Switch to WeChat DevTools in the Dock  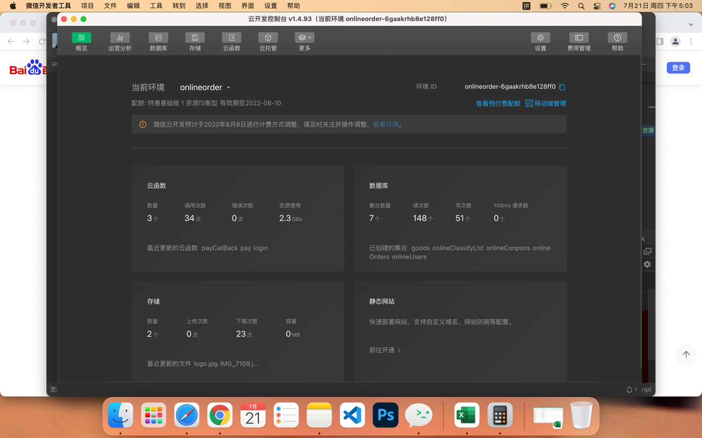(x=418, y=415)
